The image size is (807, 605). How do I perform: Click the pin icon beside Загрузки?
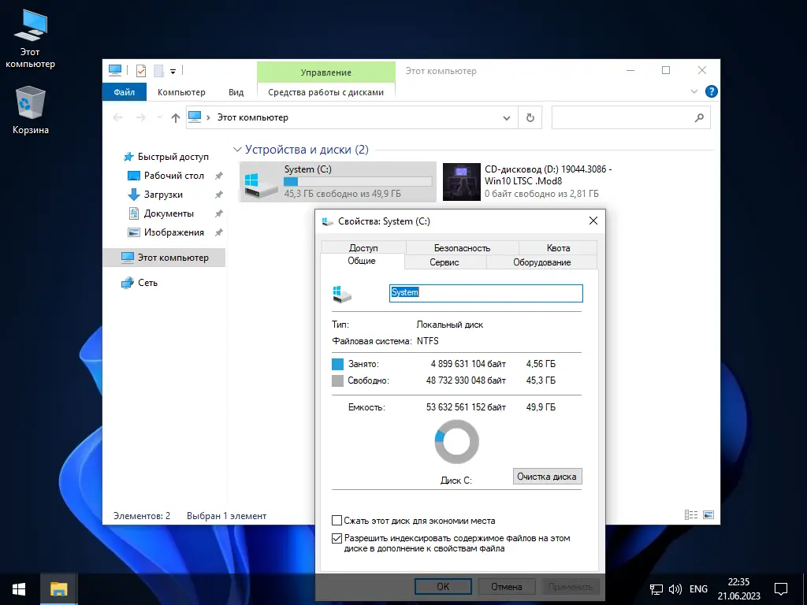[219, 195]
